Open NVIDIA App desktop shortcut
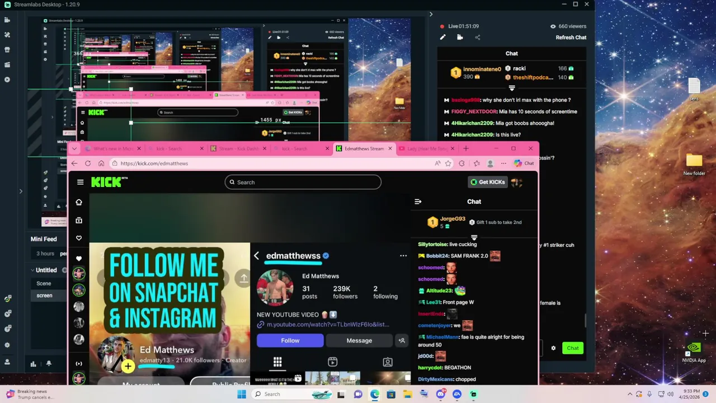 pos(694,352)
